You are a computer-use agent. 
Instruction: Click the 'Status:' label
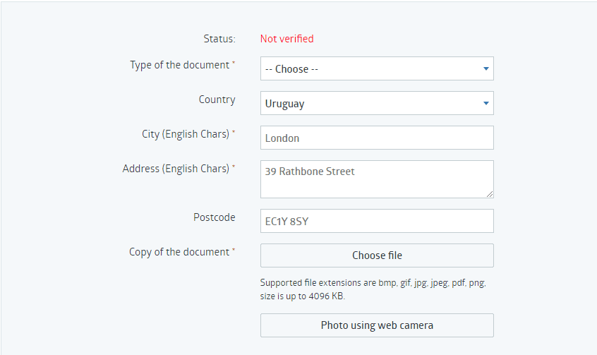(x=219, y=39)
